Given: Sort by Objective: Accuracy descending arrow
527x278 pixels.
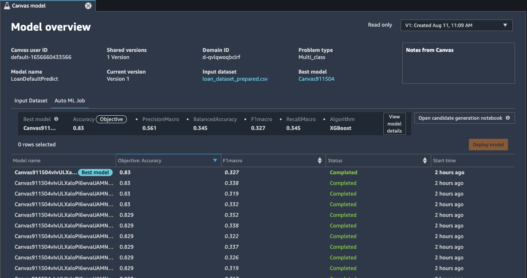Looking at the screenshot, I should tap(215, 161).
